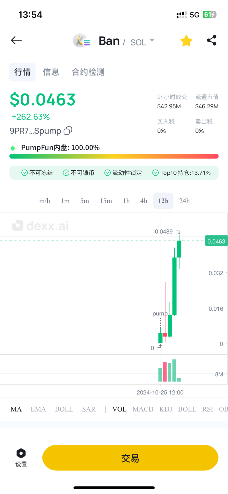Enable the MACD sub-indicator
228x494 pixels.
point(143,409)
